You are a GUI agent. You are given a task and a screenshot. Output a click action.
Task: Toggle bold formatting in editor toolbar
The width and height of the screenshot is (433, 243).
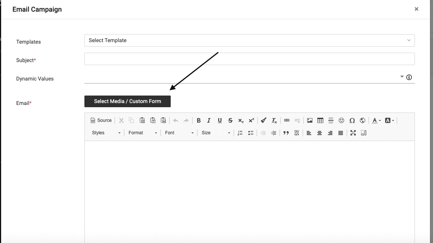pos(199,120)
